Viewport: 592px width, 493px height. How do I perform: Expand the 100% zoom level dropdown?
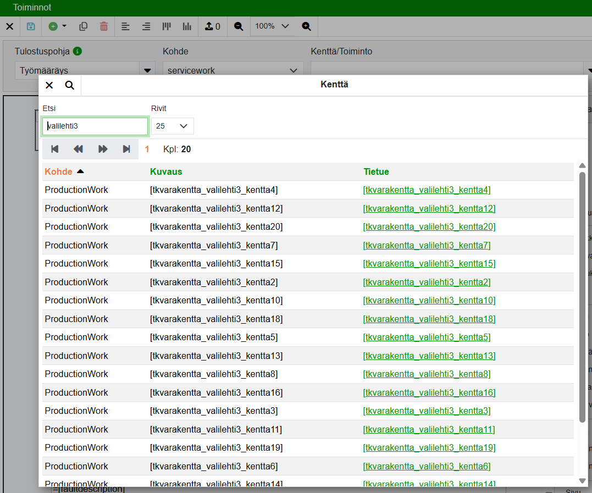pyautogui.click(x=272, y=26)
